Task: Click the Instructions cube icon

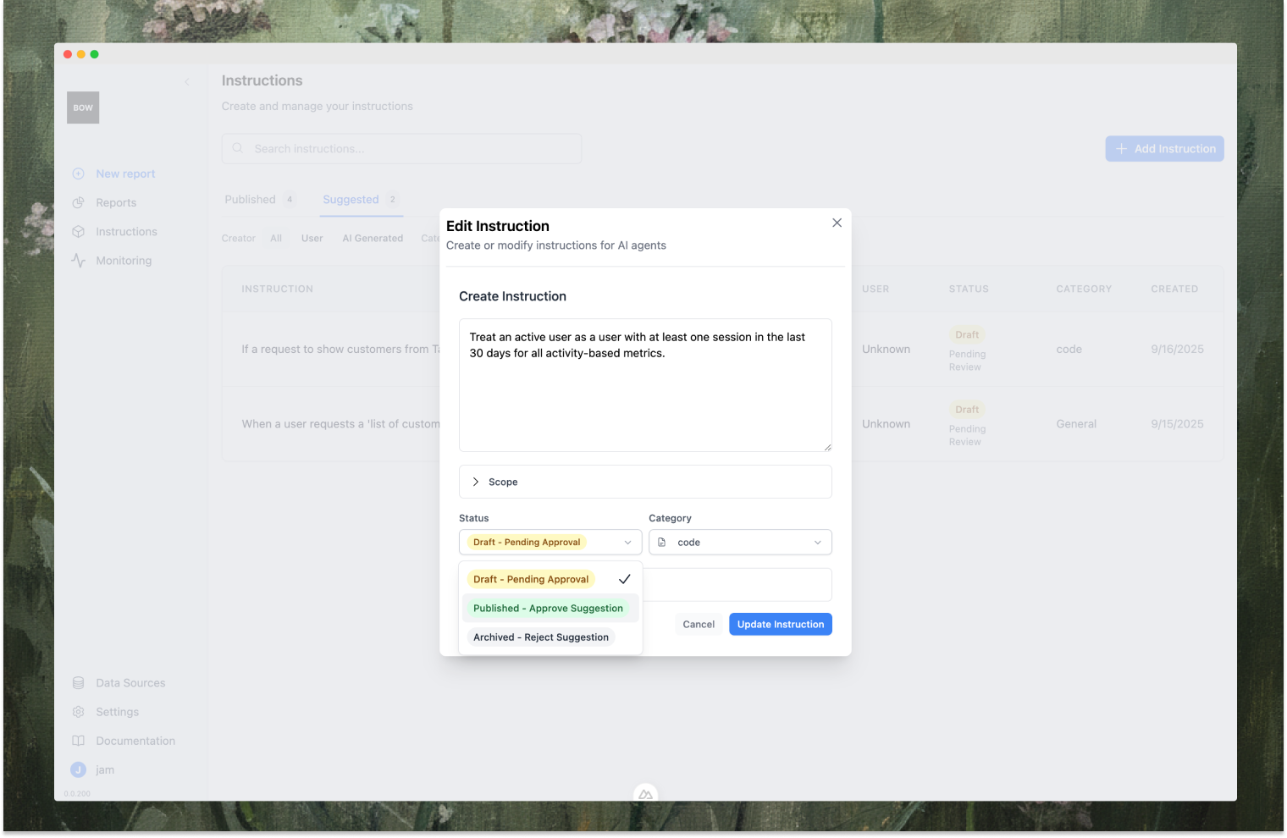Action: 78,231
